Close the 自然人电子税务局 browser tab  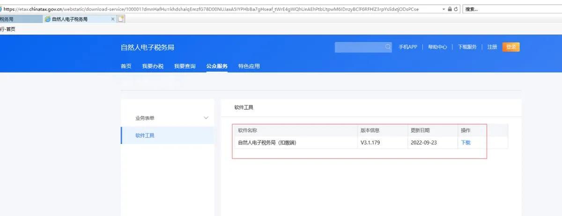(x=112, y=19)
